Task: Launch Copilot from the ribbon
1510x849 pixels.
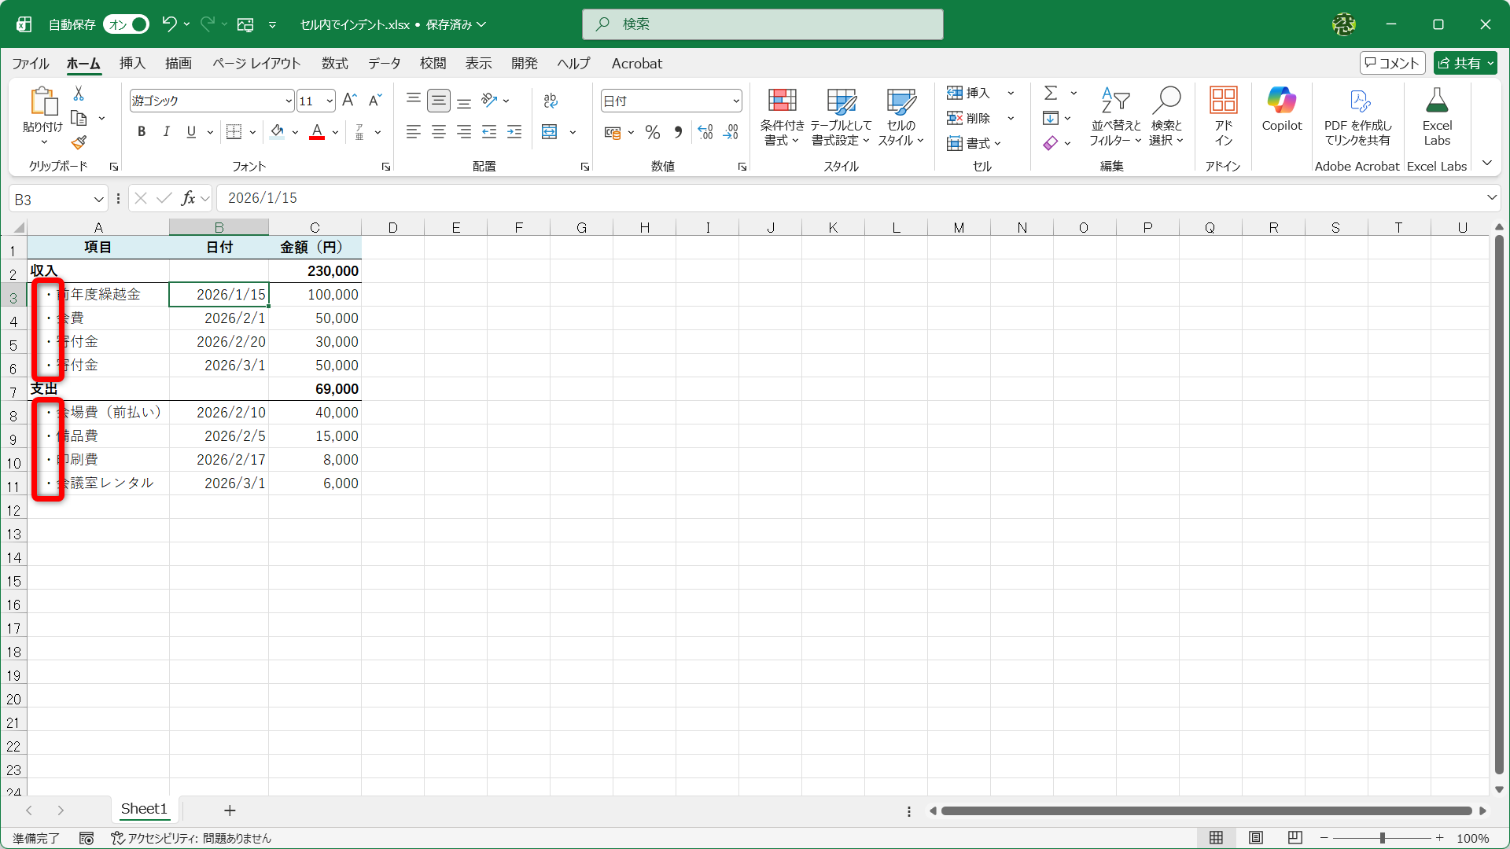Action: click(x=1281, y=110)
